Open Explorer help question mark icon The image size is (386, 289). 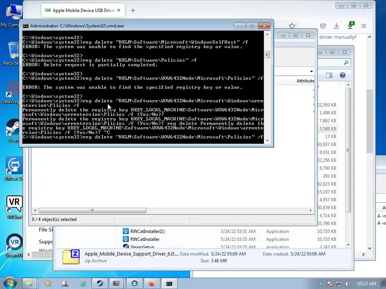tap(342, 75)
